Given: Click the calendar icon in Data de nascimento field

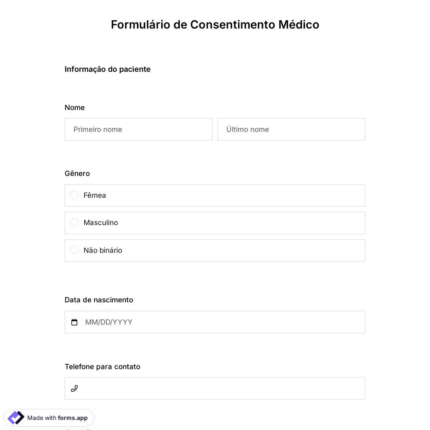Looking at the screenshot, I should pos(74,322).
